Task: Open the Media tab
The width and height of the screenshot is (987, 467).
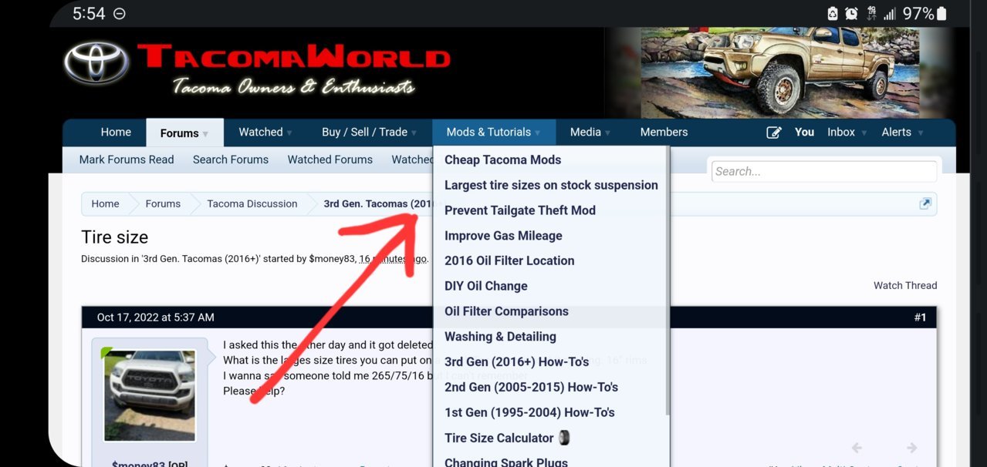Action: pyautogui.click(x=586, y=133)
